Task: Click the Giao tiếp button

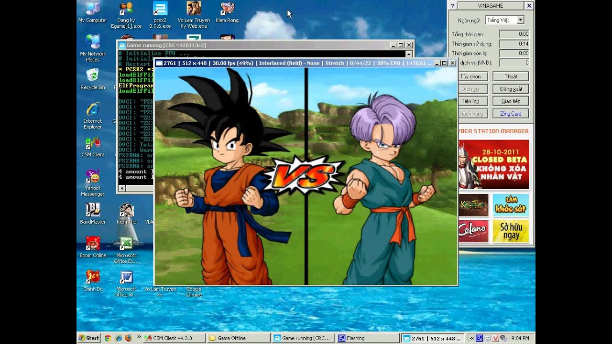Action: [x=511, y=101]
